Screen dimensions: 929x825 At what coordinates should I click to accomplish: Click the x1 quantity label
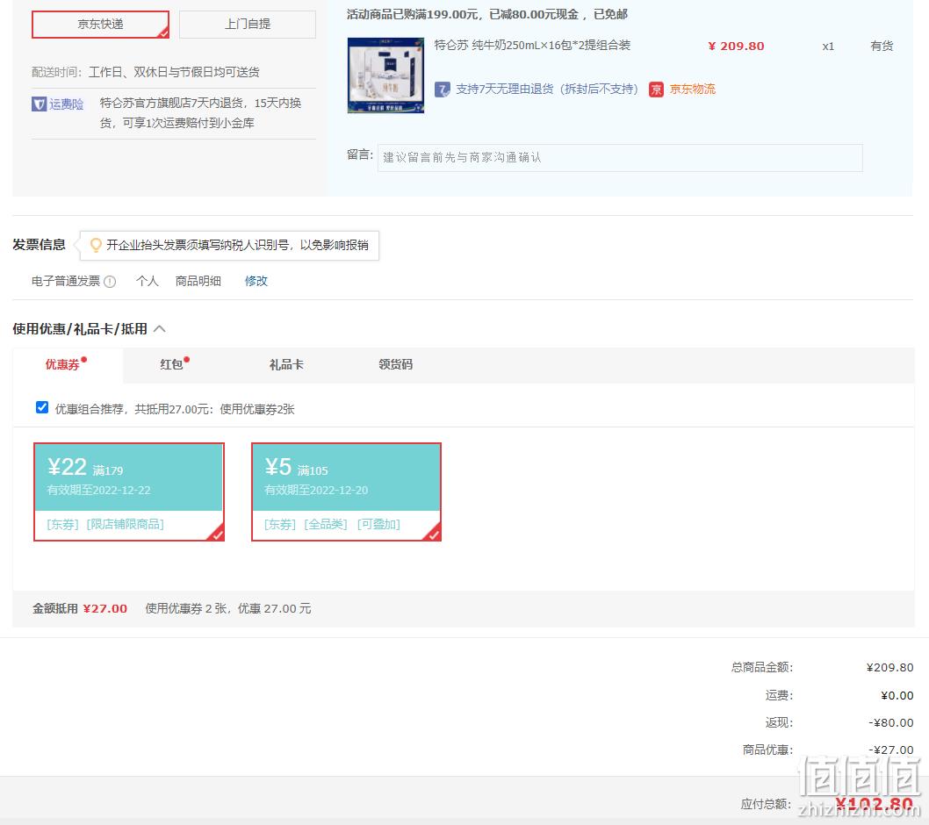[x=828, y=47]
